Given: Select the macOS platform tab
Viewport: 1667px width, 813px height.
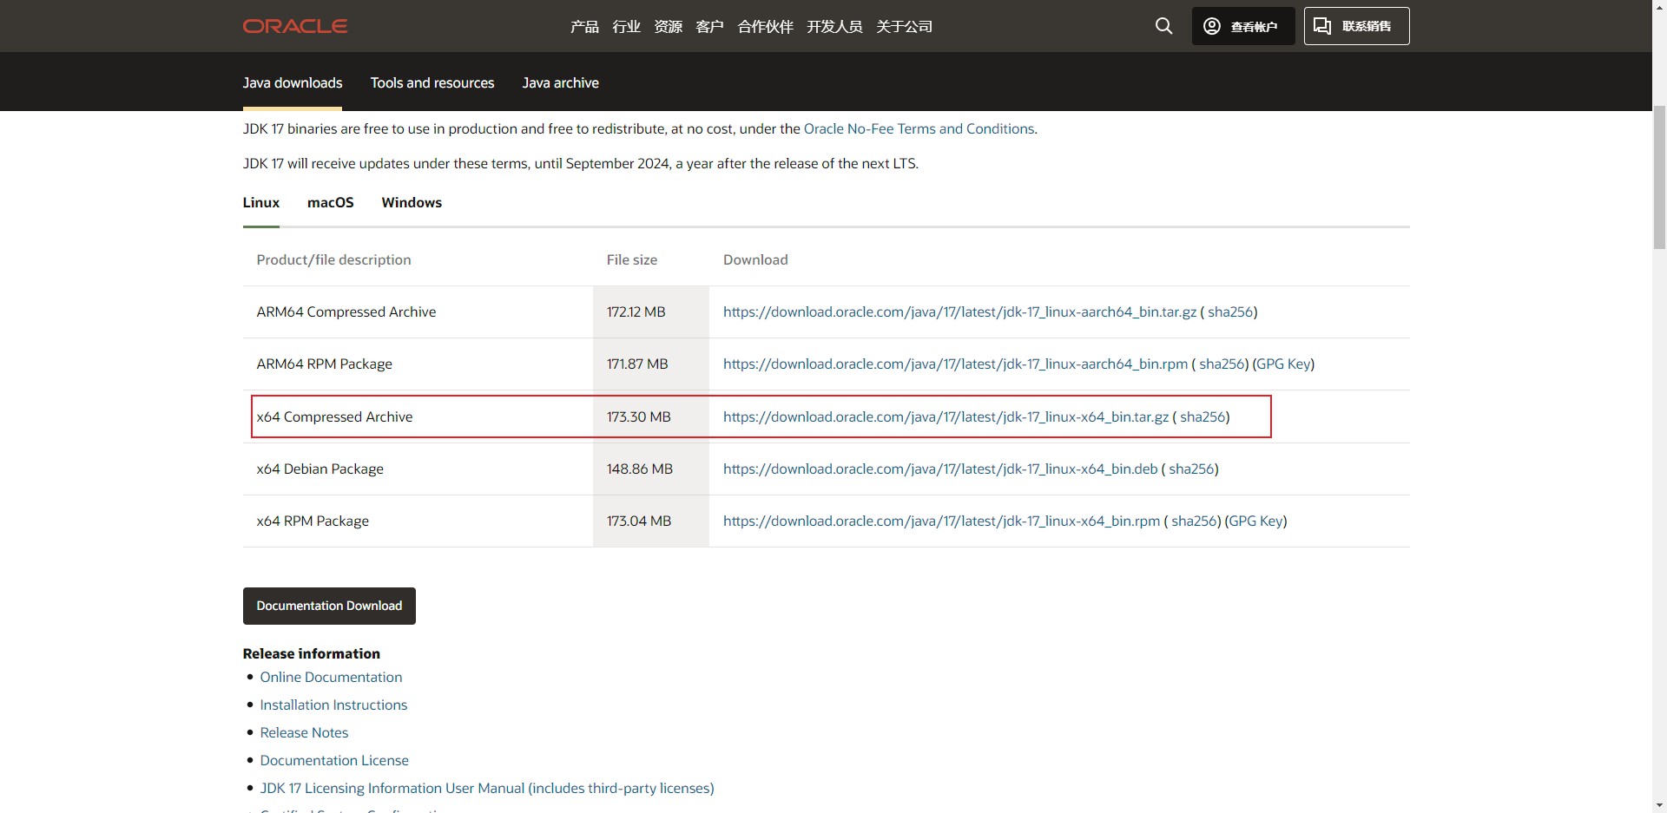Looking at the screenshot, I should [x=330, y=203].
